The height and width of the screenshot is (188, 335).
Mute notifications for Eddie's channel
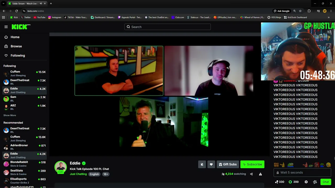[x=202, y=164]
